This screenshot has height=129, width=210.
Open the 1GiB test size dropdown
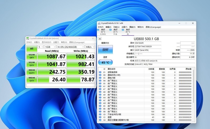pyautogui.click(x=50, y=47)
